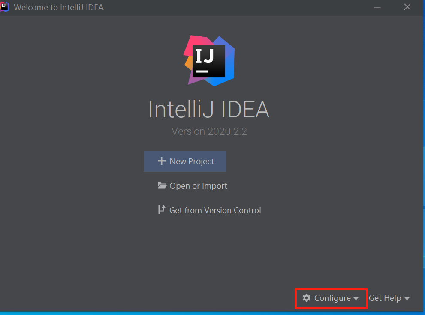This screenshot has height=315, width=425.
Task: Select the flag-shaped Get from Version Control icon
Action: point(162,210)
